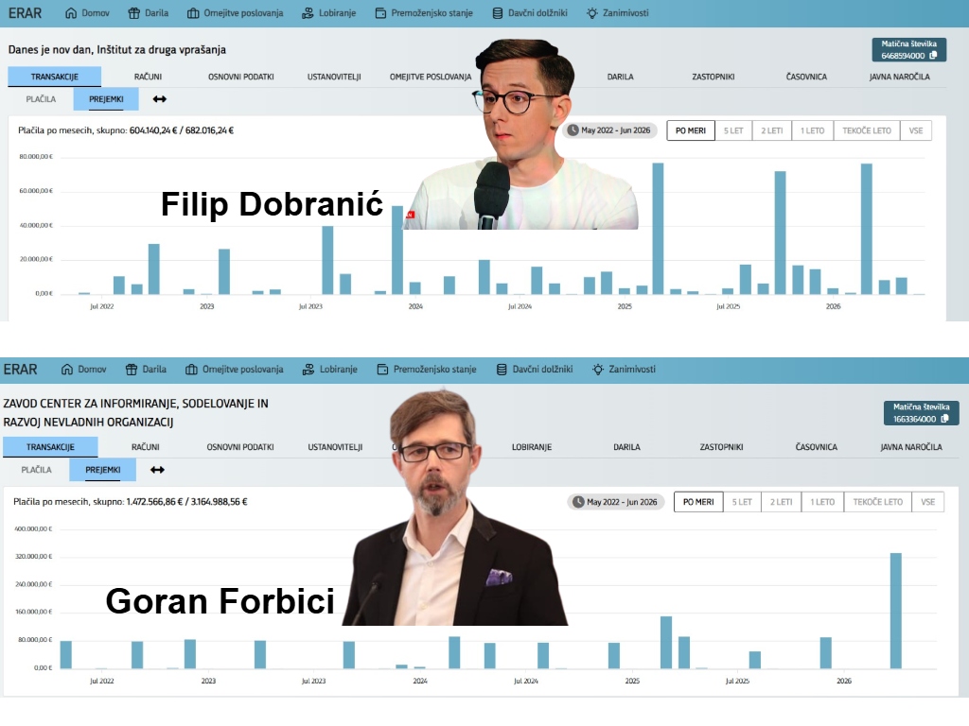969x726 pixels.
Task: Open OSNOVNI PODATKI tab for Zavod Center
Action: pos(240,447)
